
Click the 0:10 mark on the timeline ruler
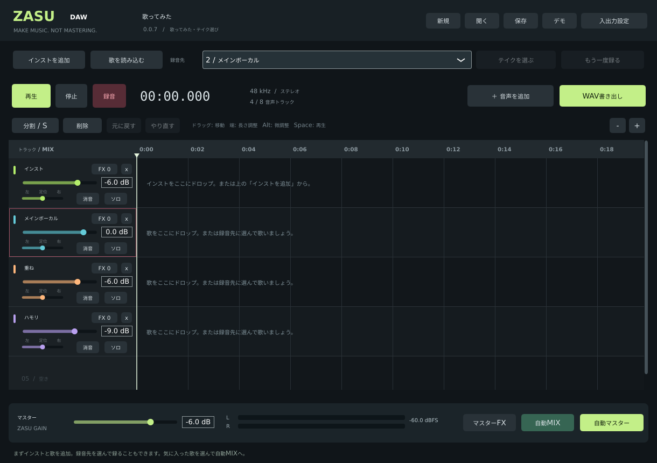click(x=402, y=149)
